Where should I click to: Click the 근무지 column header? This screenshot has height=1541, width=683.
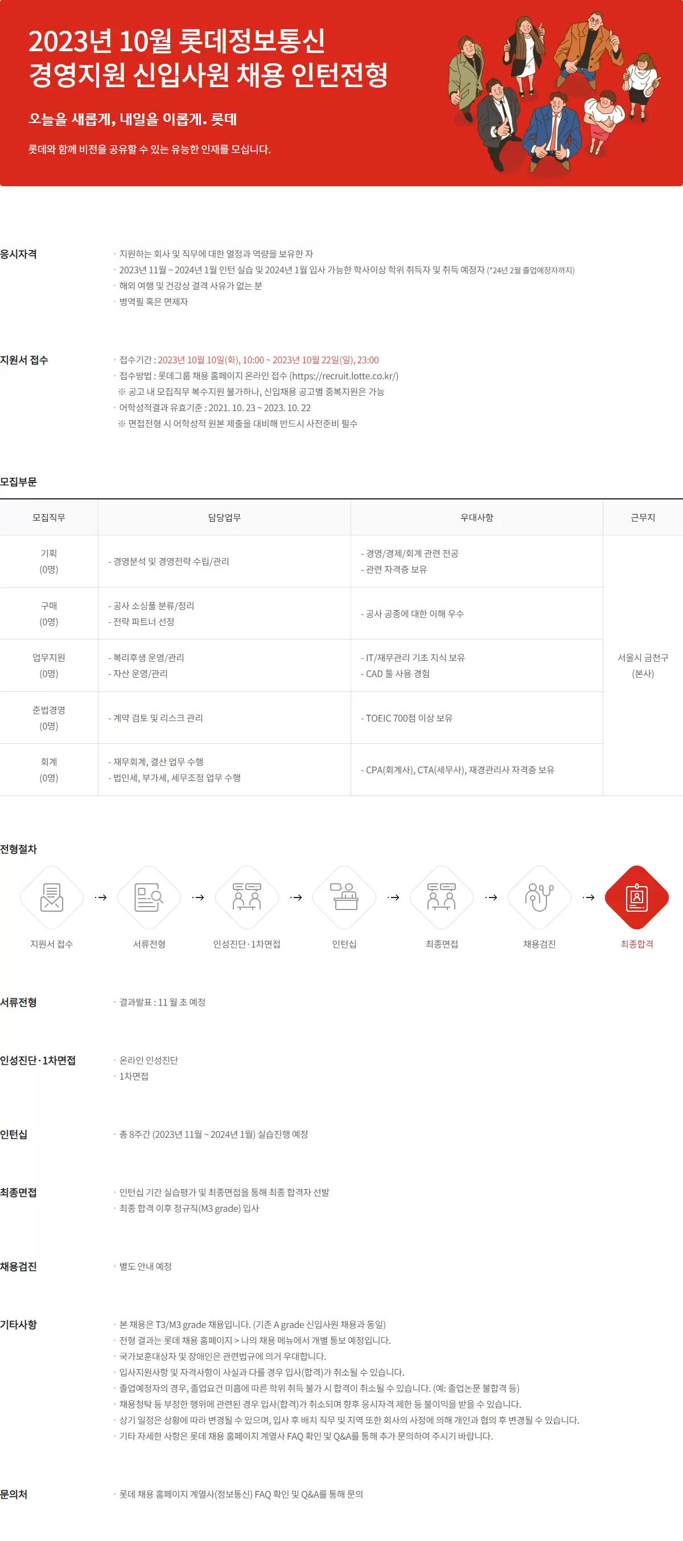click(x=643, y=518)
